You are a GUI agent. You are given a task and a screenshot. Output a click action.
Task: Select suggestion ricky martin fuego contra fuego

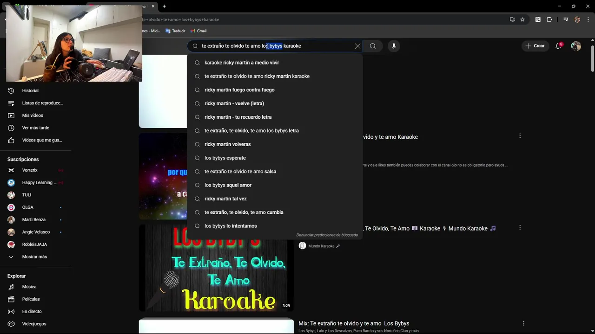point(275,90)
